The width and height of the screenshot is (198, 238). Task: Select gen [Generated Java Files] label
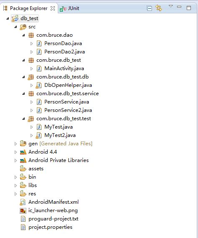[x=60, y=144]
